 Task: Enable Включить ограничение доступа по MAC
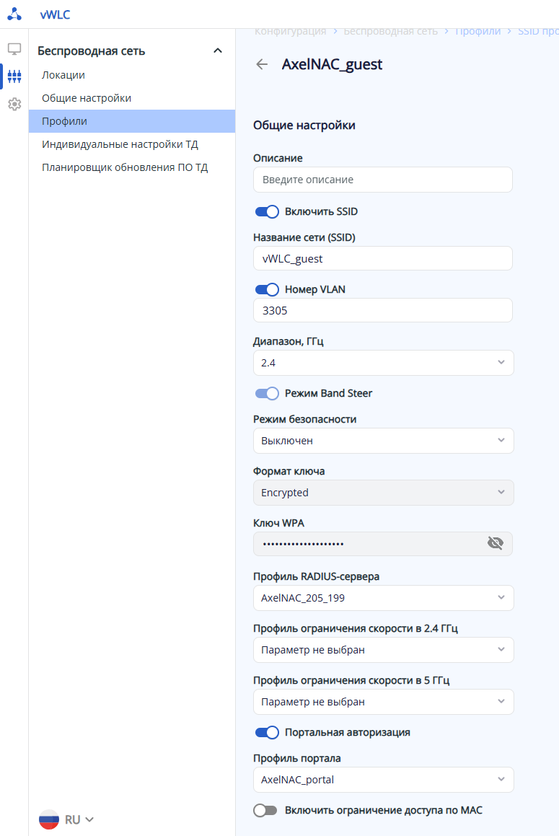265,810
